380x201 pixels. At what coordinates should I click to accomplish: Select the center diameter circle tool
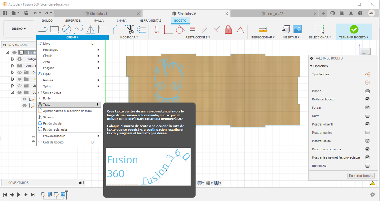[66, 29]
